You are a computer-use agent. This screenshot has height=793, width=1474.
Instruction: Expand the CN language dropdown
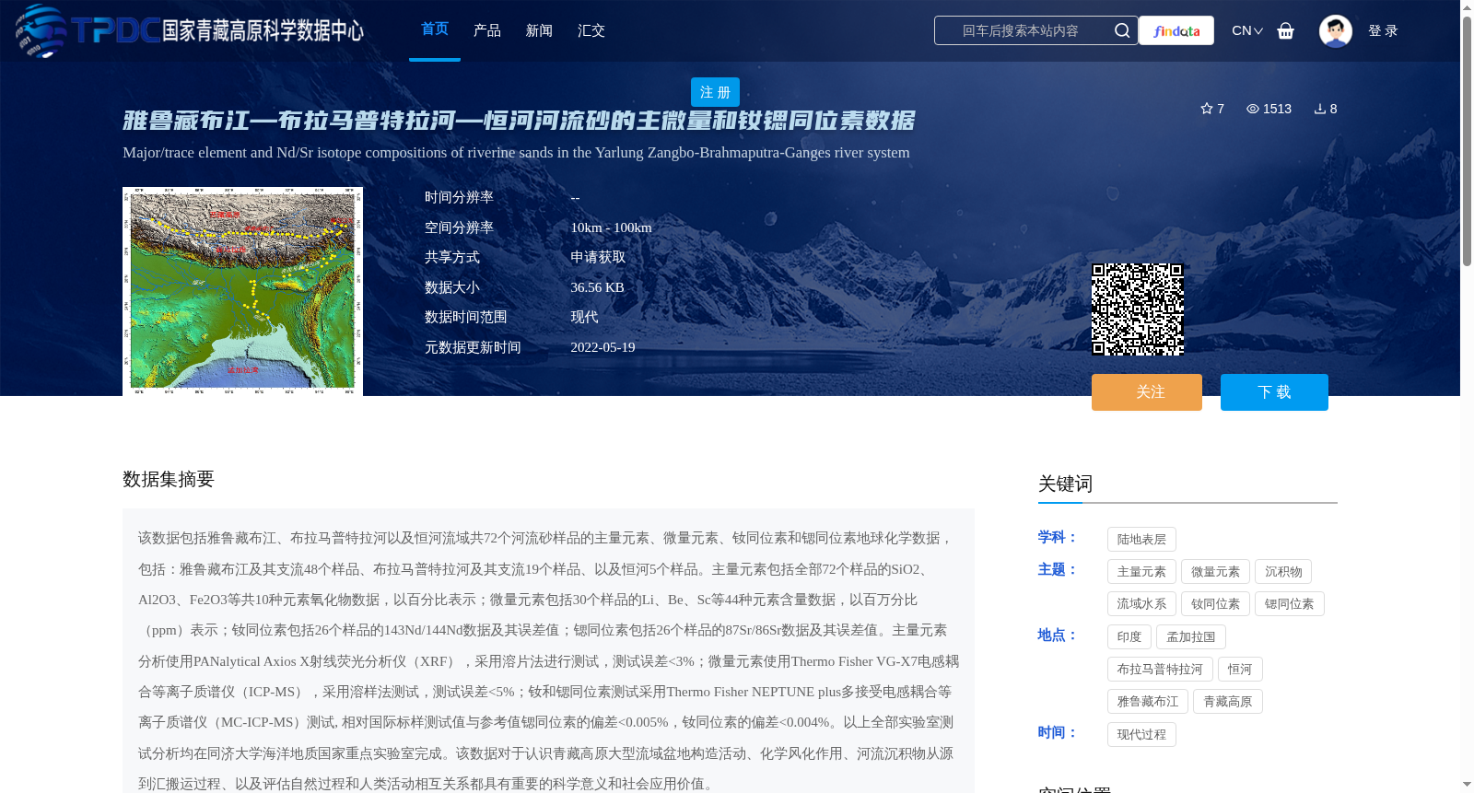pos(1247,30)
